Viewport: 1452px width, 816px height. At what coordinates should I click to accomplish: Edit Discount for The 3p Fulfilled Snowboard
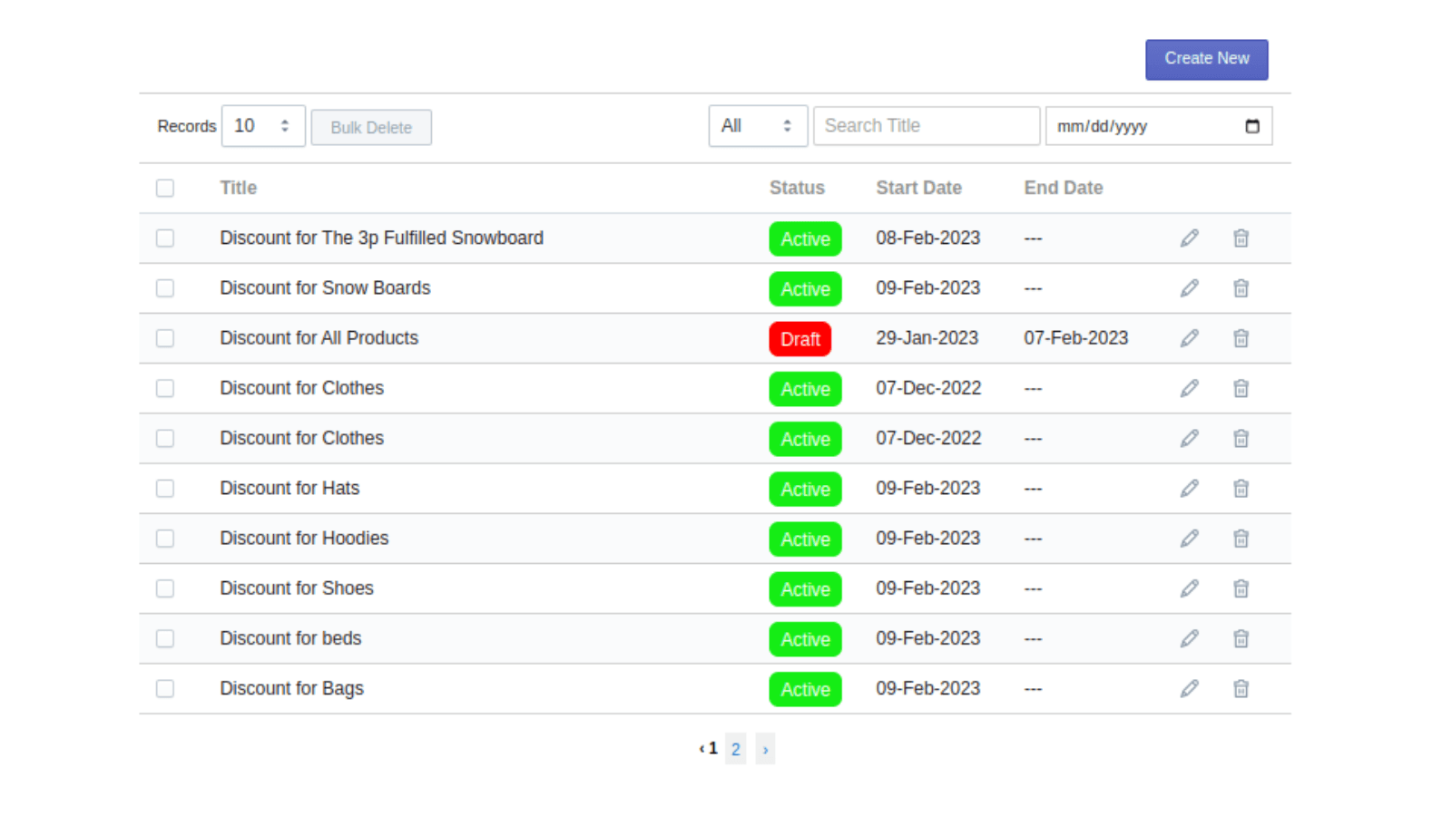click(1189, 238)
